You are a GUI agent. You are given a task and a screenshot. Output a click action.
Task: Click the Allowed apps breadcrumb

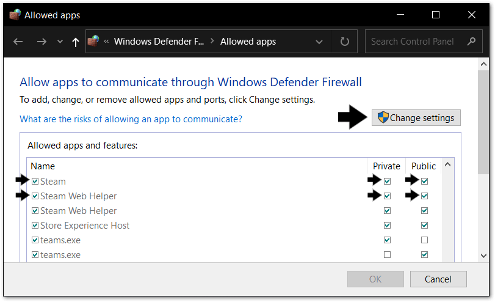click(x=248, y=42)
